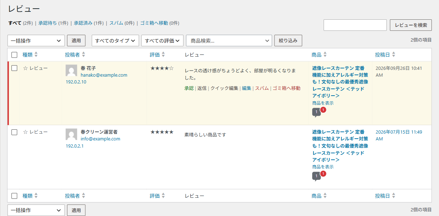Open hanako@example.com email link
Viewport: 439px width, 216px height.
pos(104,75)
